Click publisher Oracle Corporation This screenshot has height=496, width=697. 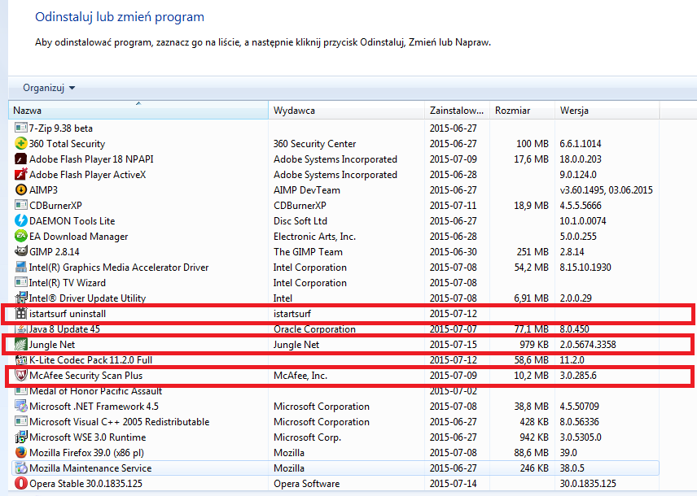314,329
